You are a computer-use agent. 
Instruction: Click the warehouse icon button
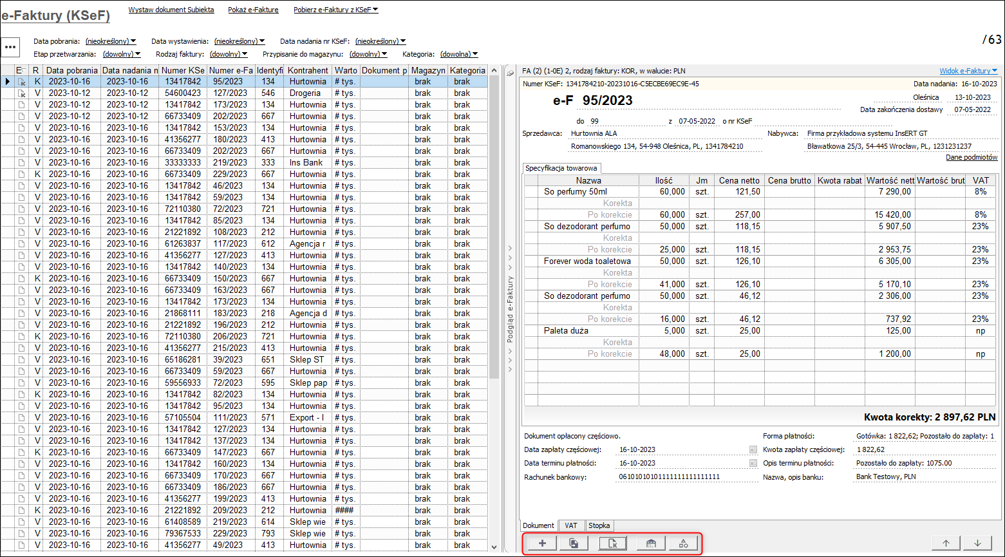click(x=651, y=543)
